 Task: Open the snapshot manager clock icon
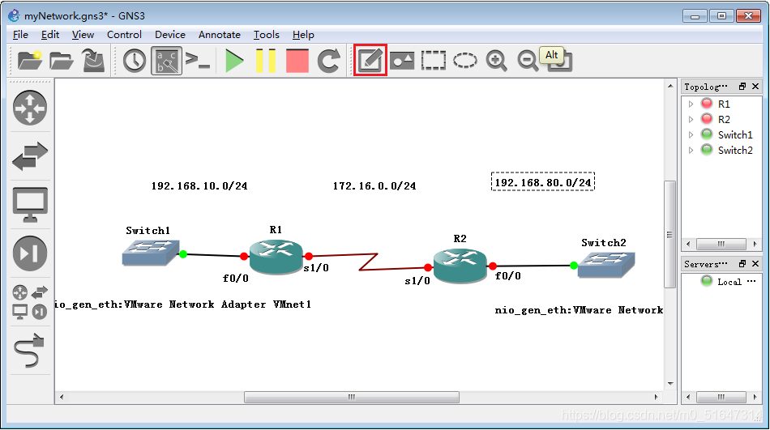pyautogui.click(x=134, y=61)
